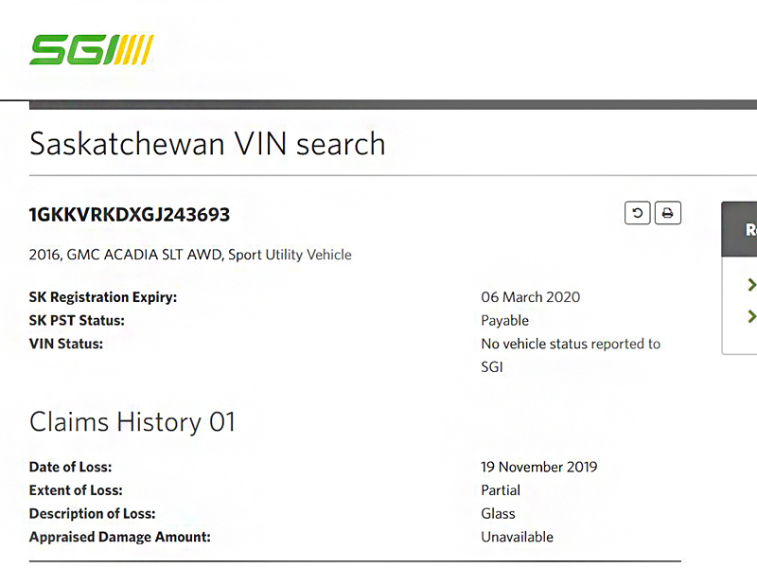The image size is (757, 568).
Task: Click the 'SK Registration Expiry:' label
Action: pyautogui.click(x=103, y=297)
